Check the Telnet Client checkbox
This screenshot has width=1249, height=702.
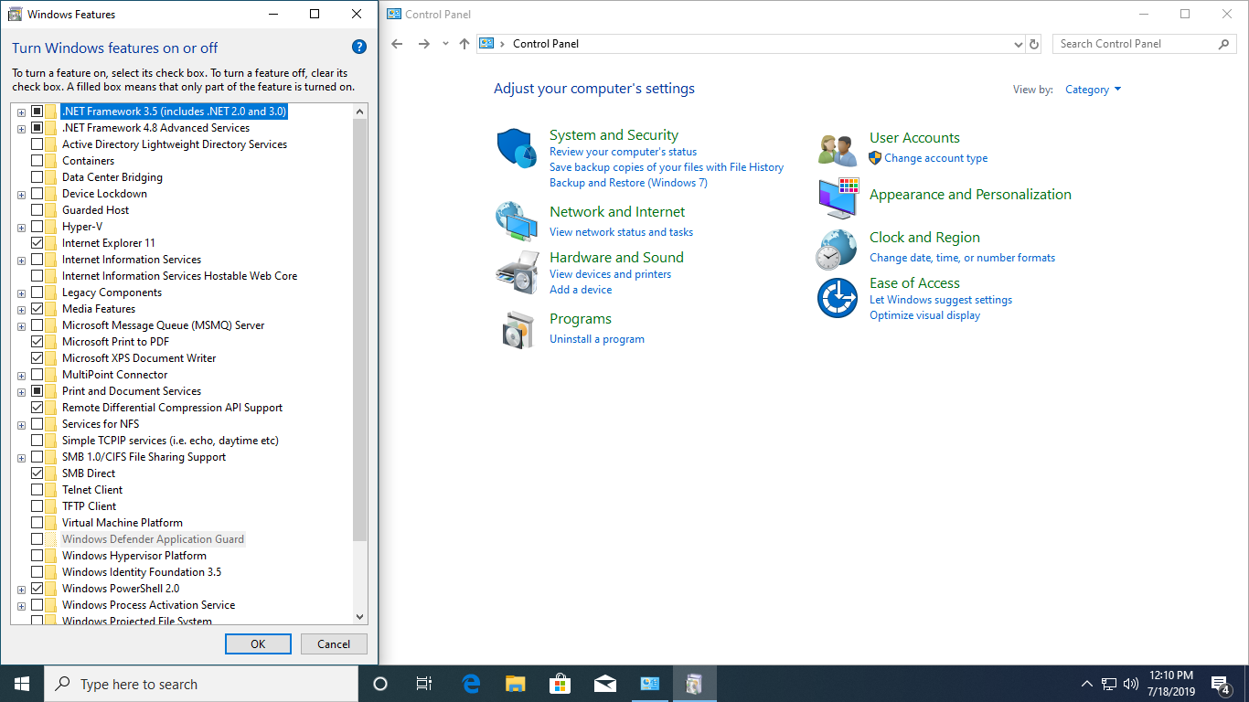pos(37,490)
